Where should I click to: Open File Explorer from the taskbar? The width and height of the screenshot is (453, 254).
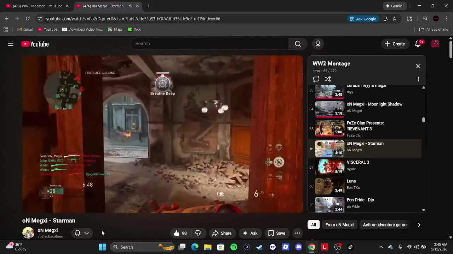click(x=208, y=247)
